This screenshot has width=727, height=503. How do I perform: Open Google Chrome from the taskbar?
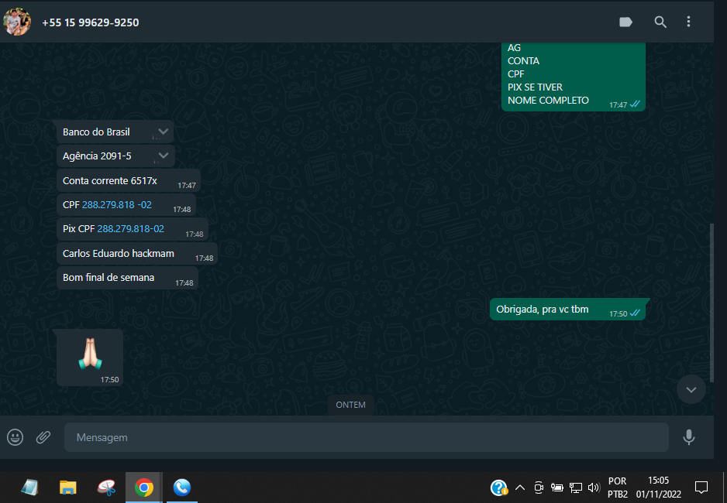tap(143, 488)
